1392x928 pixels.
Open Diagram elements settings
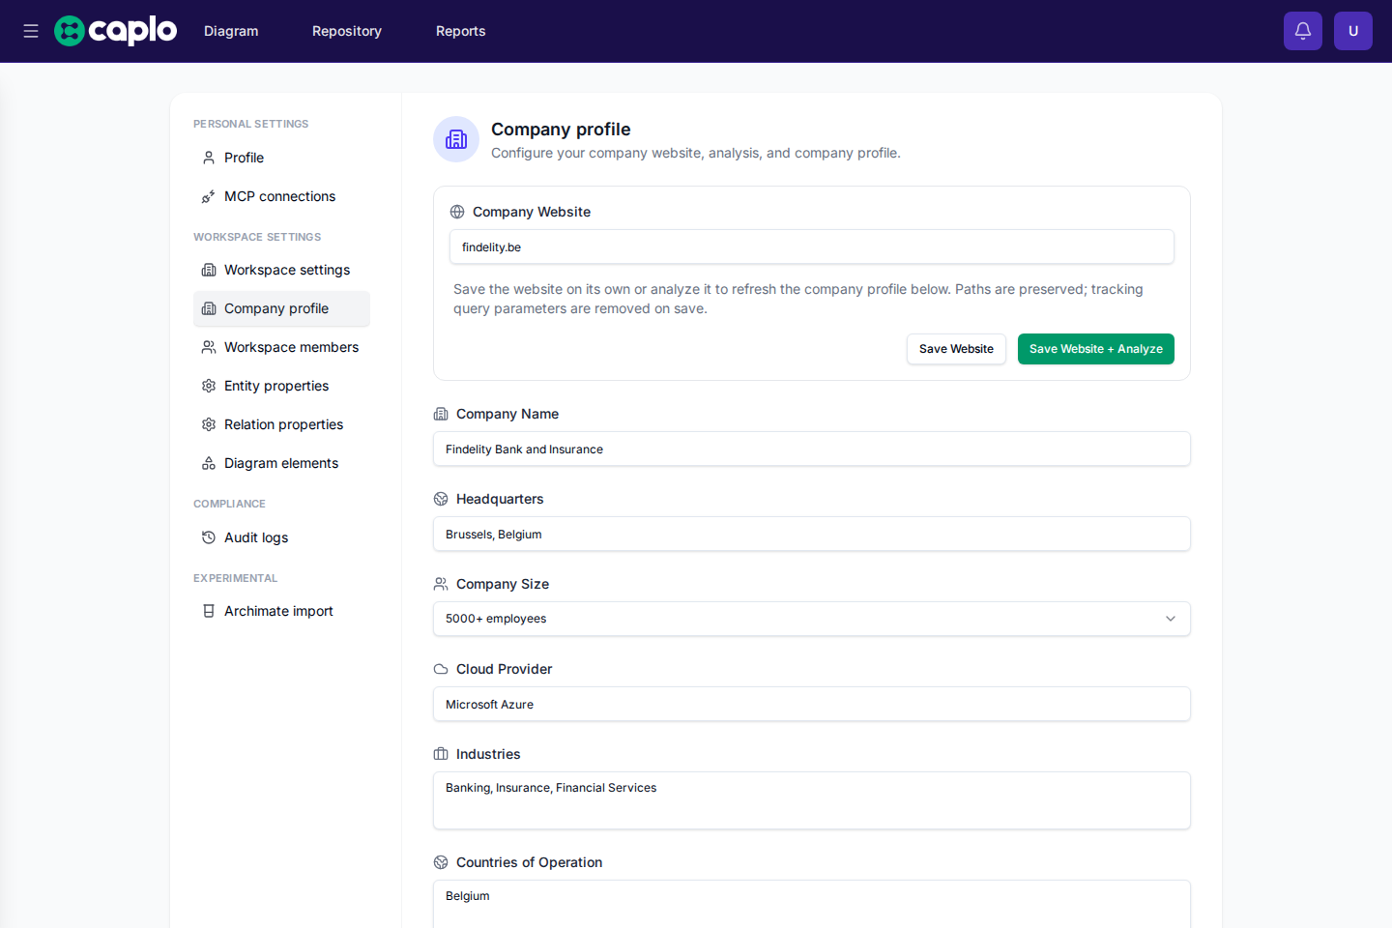pos(281,463)
